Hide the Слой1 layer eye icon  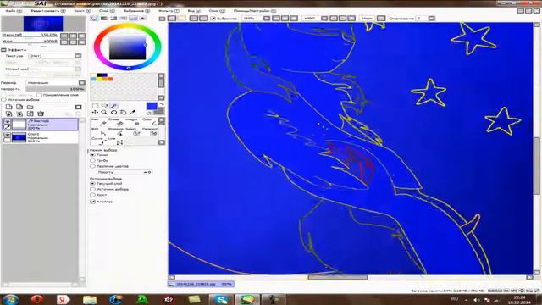[x=7, y=136]
